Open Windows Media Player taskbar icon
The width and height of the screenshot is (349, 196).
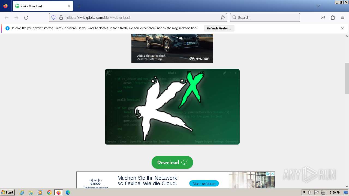[40, 192]
